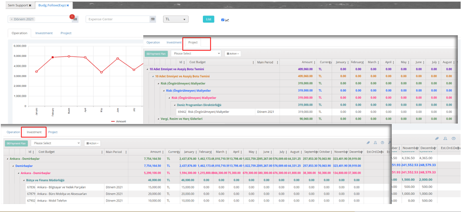The image size is (461, 212).
Task: Switch to the Operation tab above the chart
Action: point(19,33)
